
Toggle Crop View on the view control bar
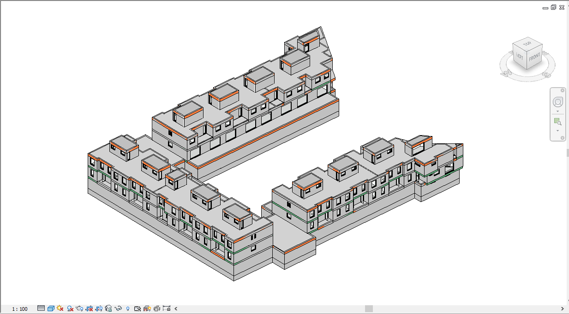click(x=90, y=308)
